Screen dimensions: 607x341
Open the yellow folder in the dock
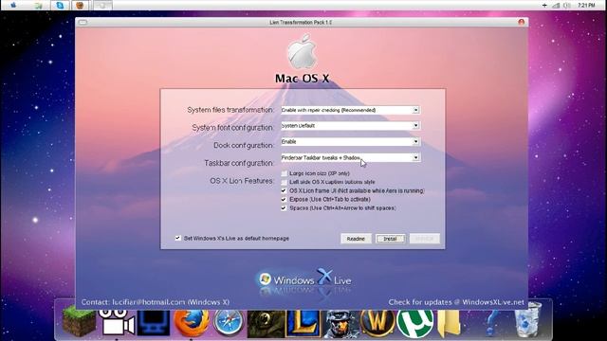point(449,323)
